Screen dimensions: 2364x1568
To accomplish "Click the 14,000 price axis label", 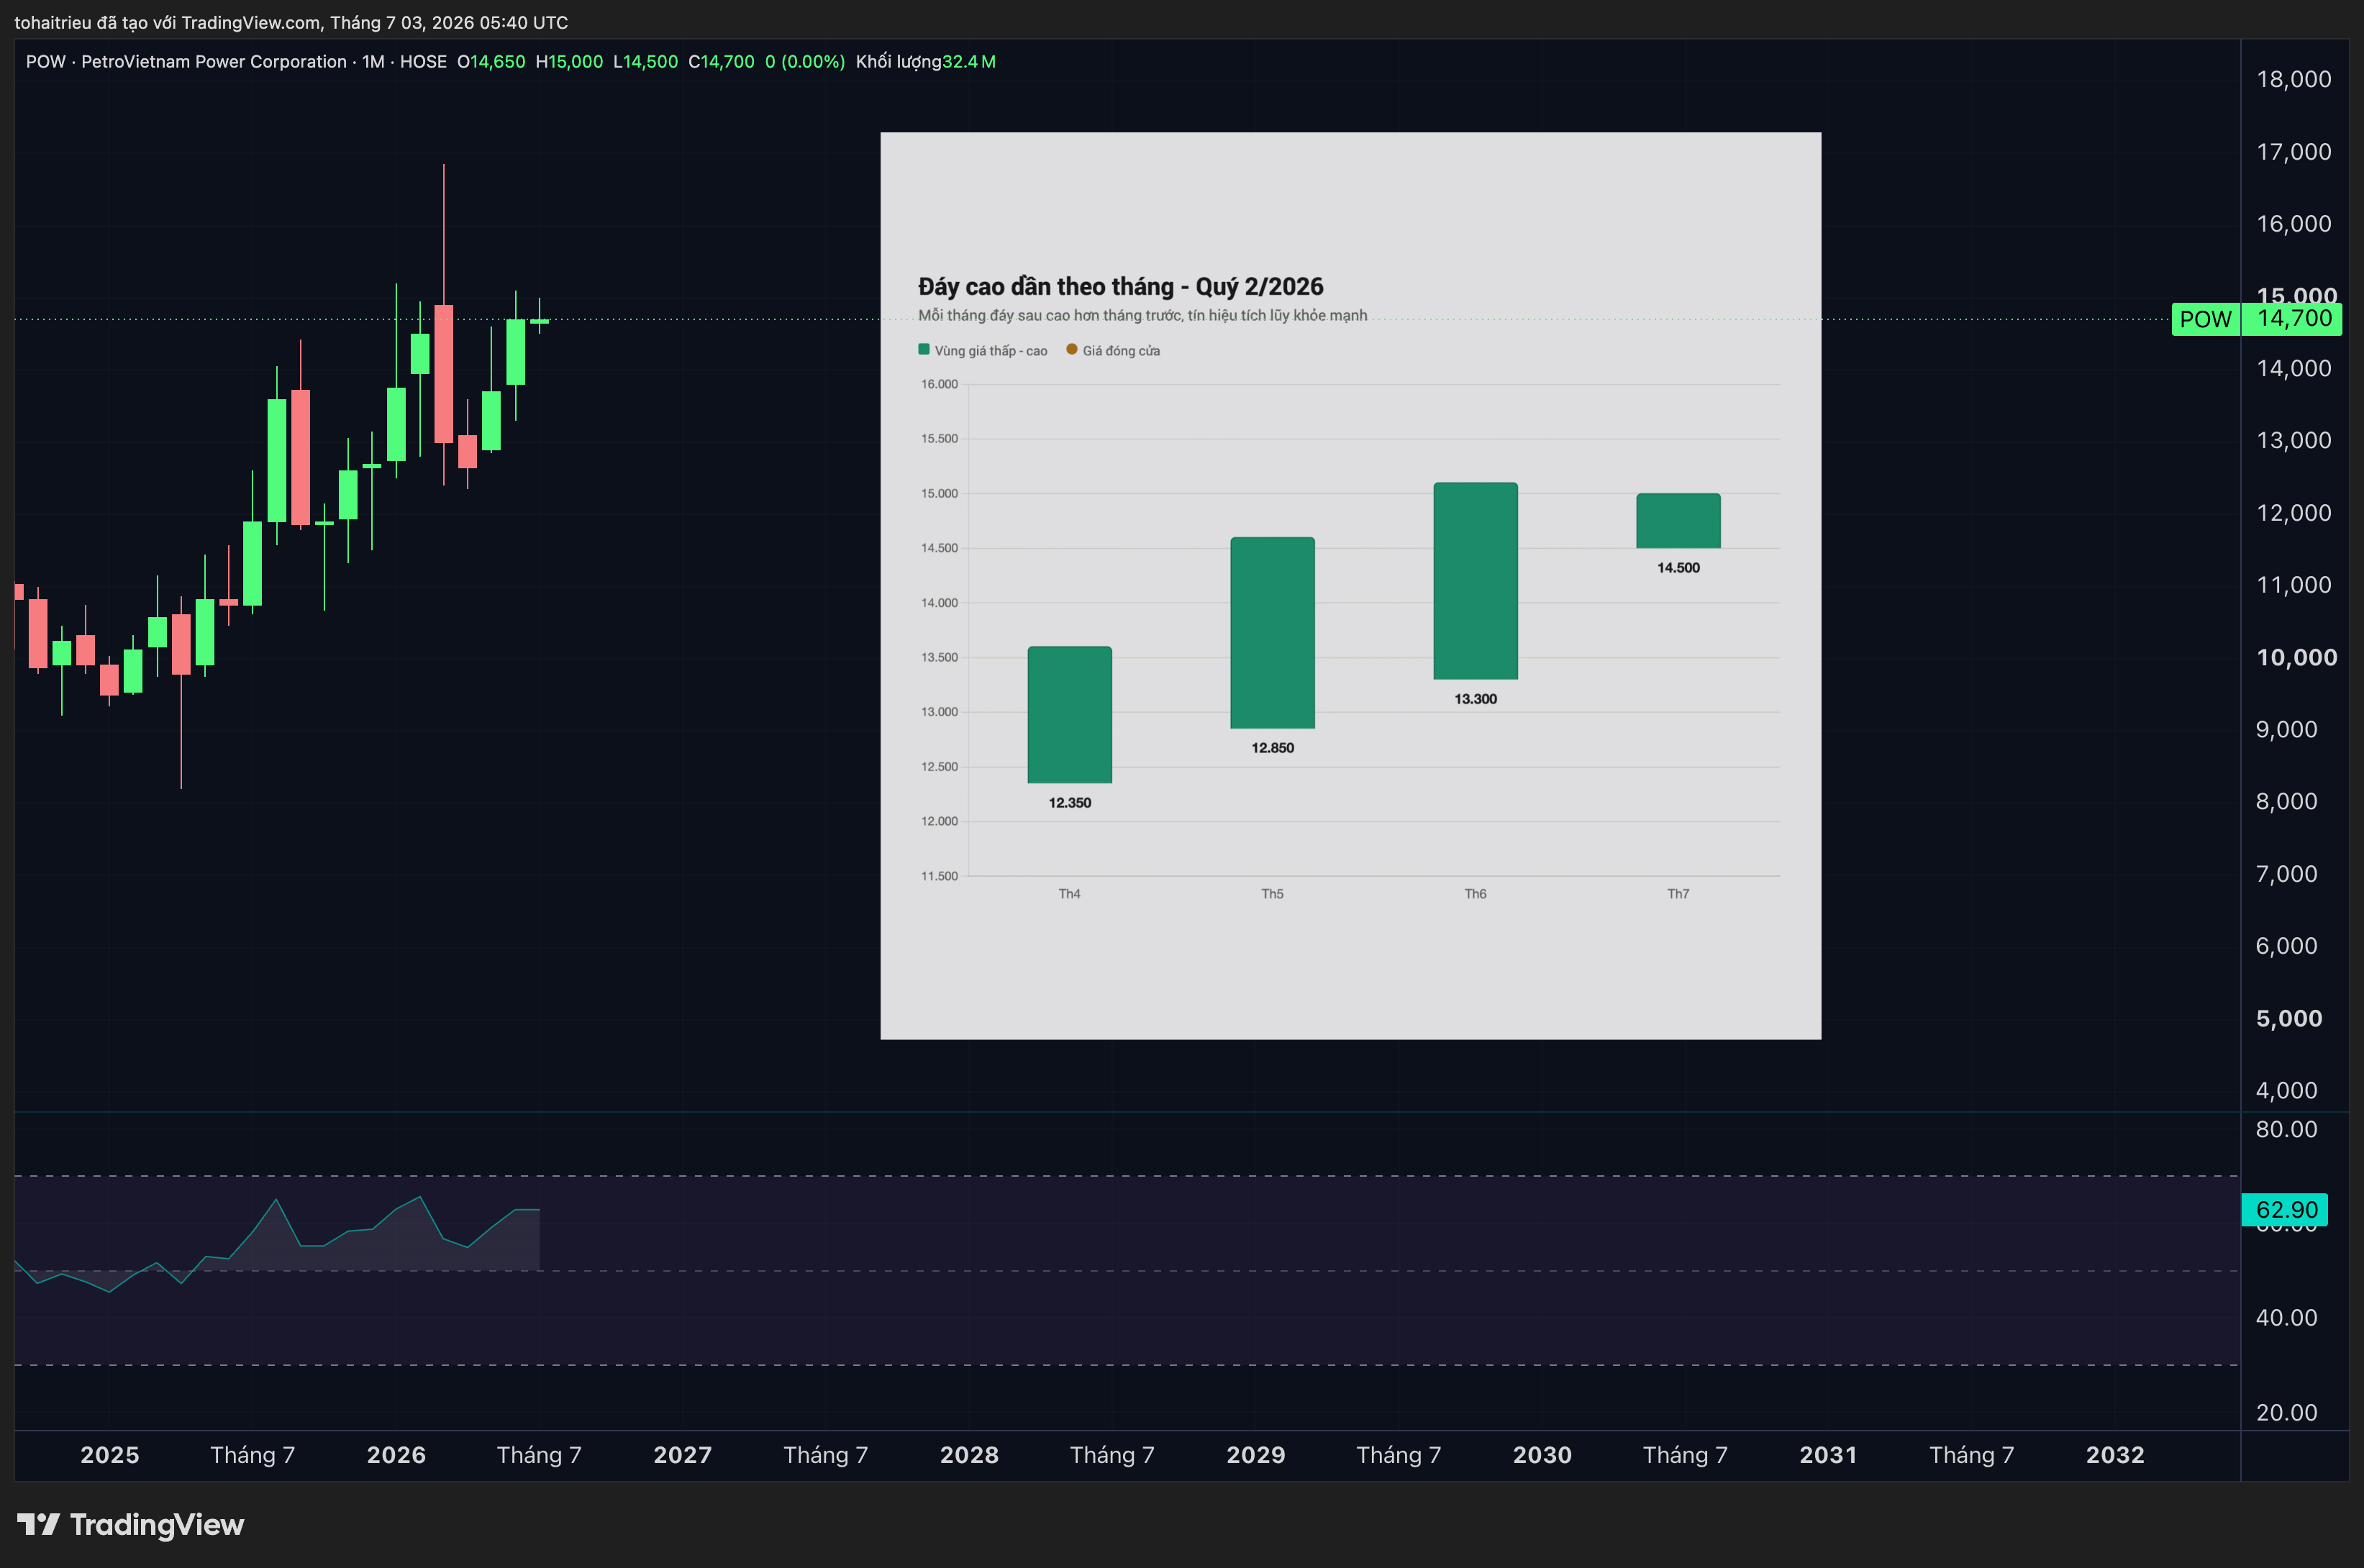I will [2293, 368].
